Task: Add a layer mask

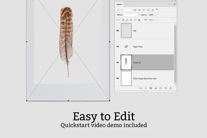Action: tap(151, 88)
